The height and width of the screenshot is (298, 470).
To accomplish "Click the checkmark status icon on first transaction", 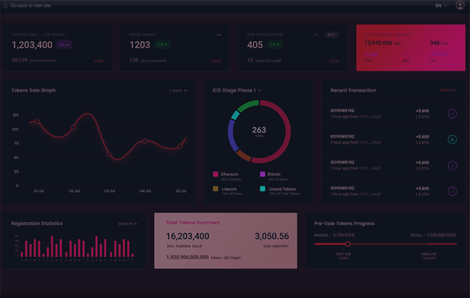I will click(x=452, y=114).
